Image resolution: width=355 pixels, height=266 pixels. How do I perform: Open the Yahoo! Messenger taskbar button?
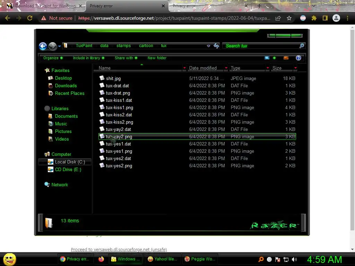pyautogui.click(x=162, y=259)
